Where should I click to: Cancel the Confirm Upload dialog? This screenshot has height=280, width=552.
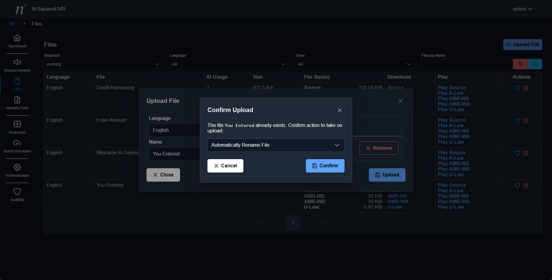225,166
